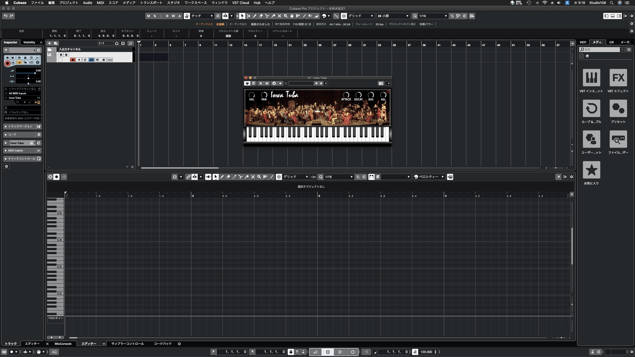
Task: Click Play button in transport bar
Action: coord(340,352)
